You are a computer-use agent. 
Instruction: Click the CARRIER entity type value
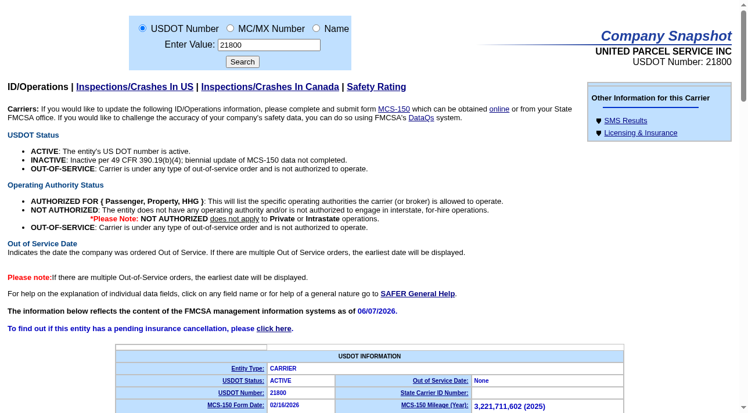(x=283, y=368)
